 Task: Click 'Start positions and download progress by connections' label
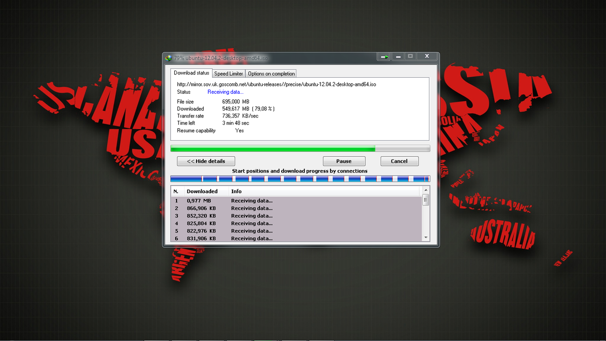(300, 171)
